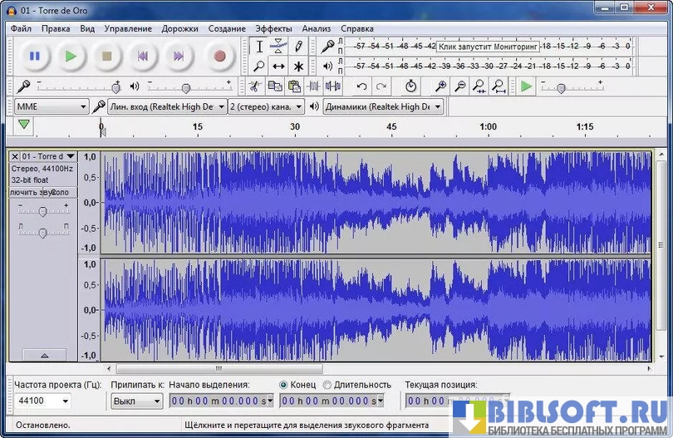Open the Эффекты menu
Screen dimensions: 673x438
273,28
